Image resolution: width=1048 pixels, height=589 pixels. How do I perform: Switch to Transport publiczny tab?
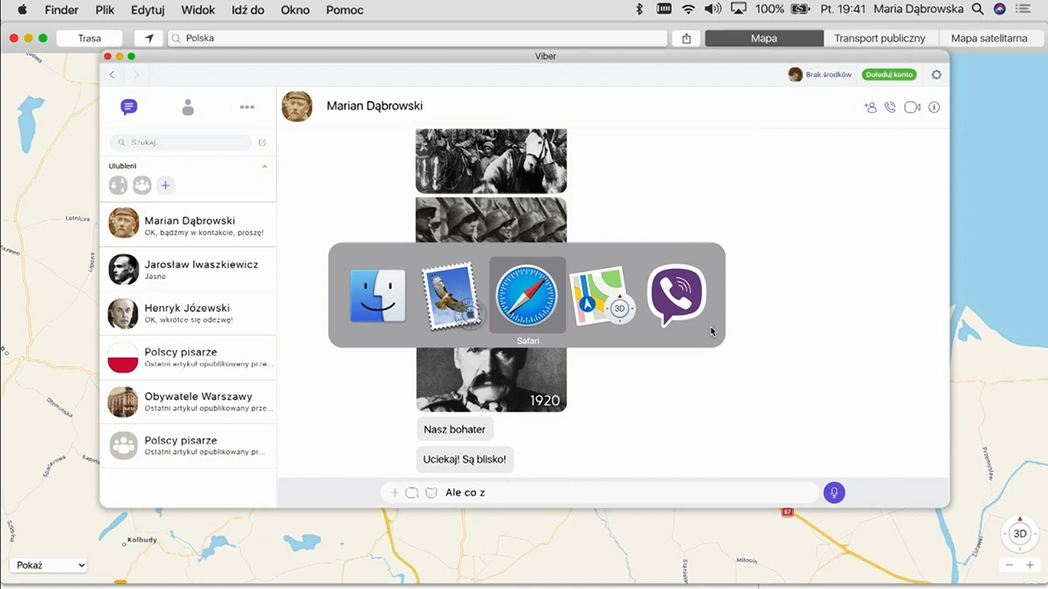pos(880,38)
